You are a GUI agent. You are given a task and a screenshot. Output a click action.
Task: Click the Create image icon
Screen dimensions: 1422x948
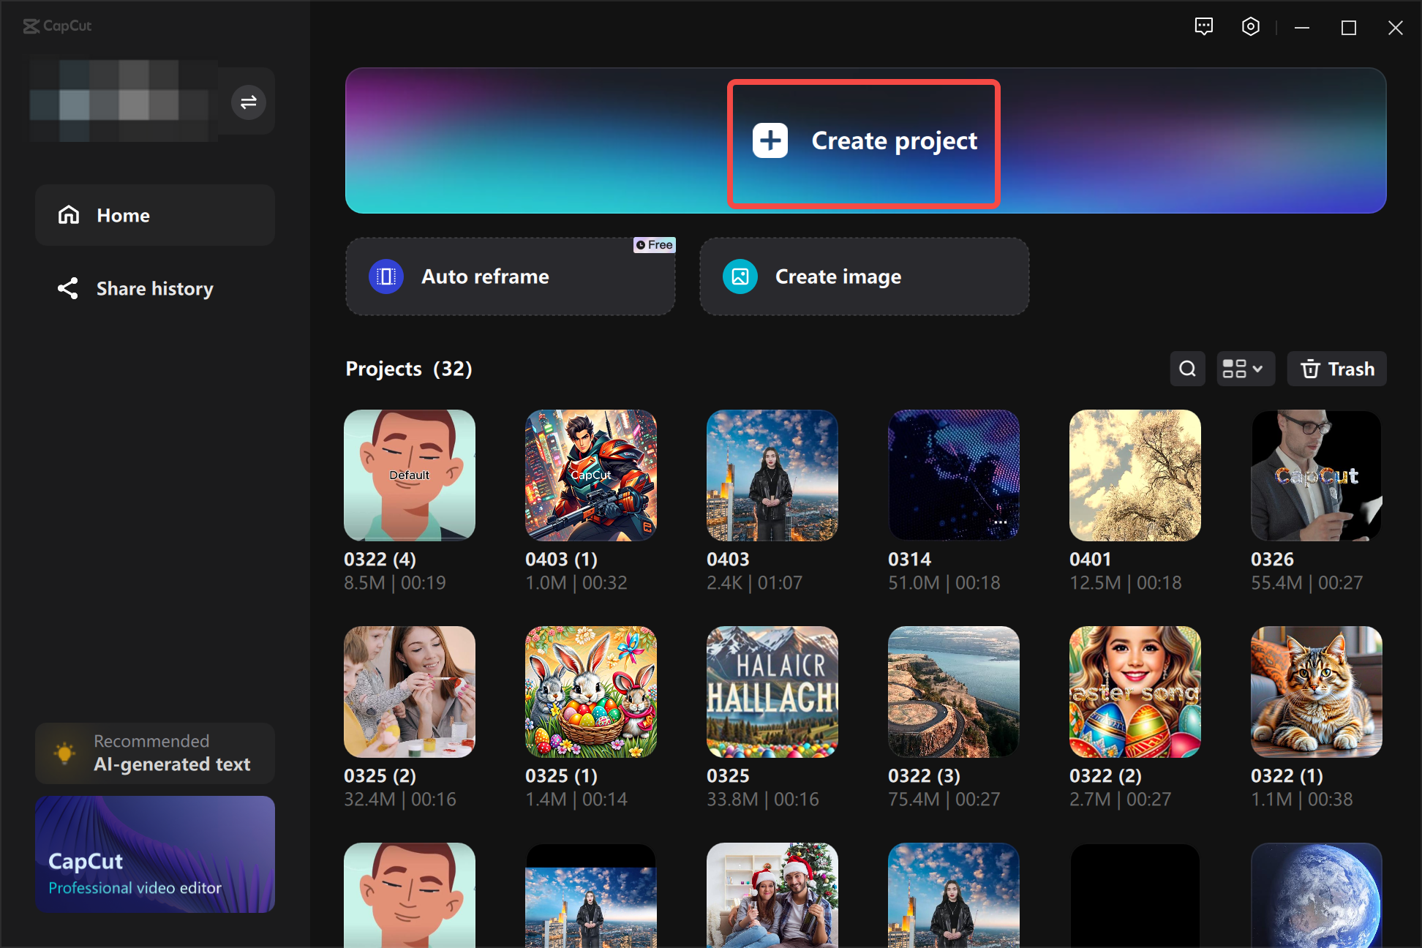[x=740, y=276]
